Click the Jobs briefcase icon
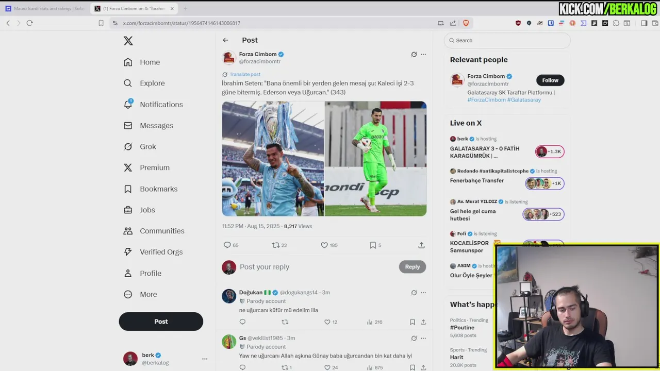The width and height of the screenshot is (660, 371). 128,210
